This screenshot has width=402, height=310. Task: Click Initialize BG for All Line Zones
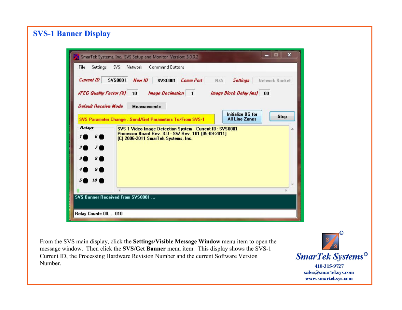point(242,117)
